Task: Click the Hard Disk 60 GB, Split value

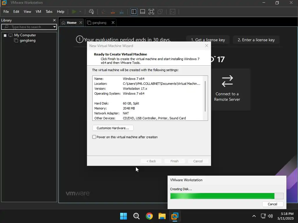Action: 131,103
